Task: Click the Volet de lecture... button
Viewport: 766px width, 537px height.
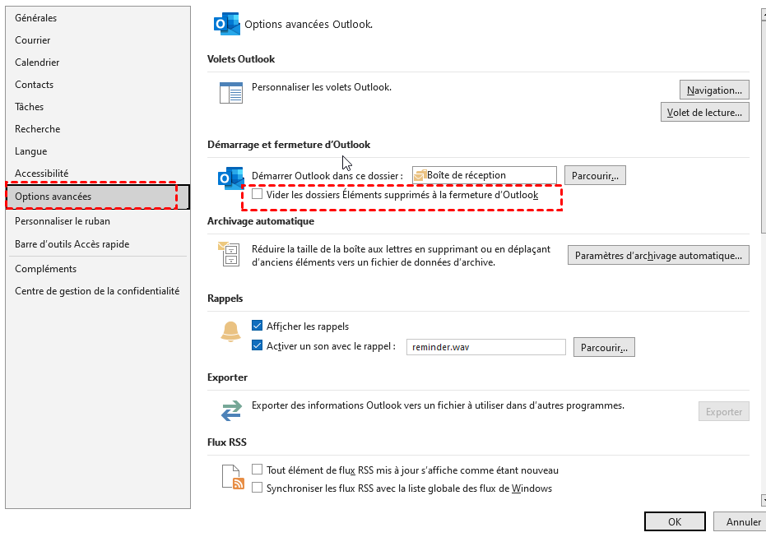Action: pyautogui.click(x=704, y=113)
